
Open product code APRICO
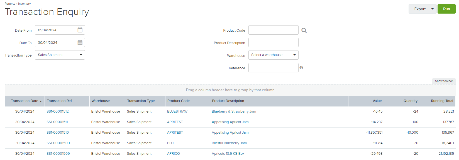pos(174,154)
